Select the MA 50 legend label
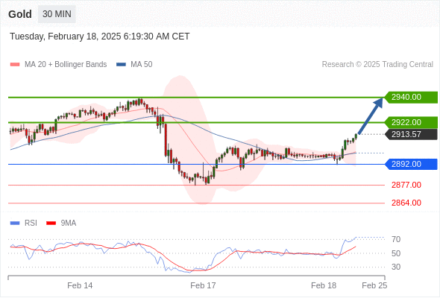The height and width of the screenshot is (298, 440). click(142, 65)
